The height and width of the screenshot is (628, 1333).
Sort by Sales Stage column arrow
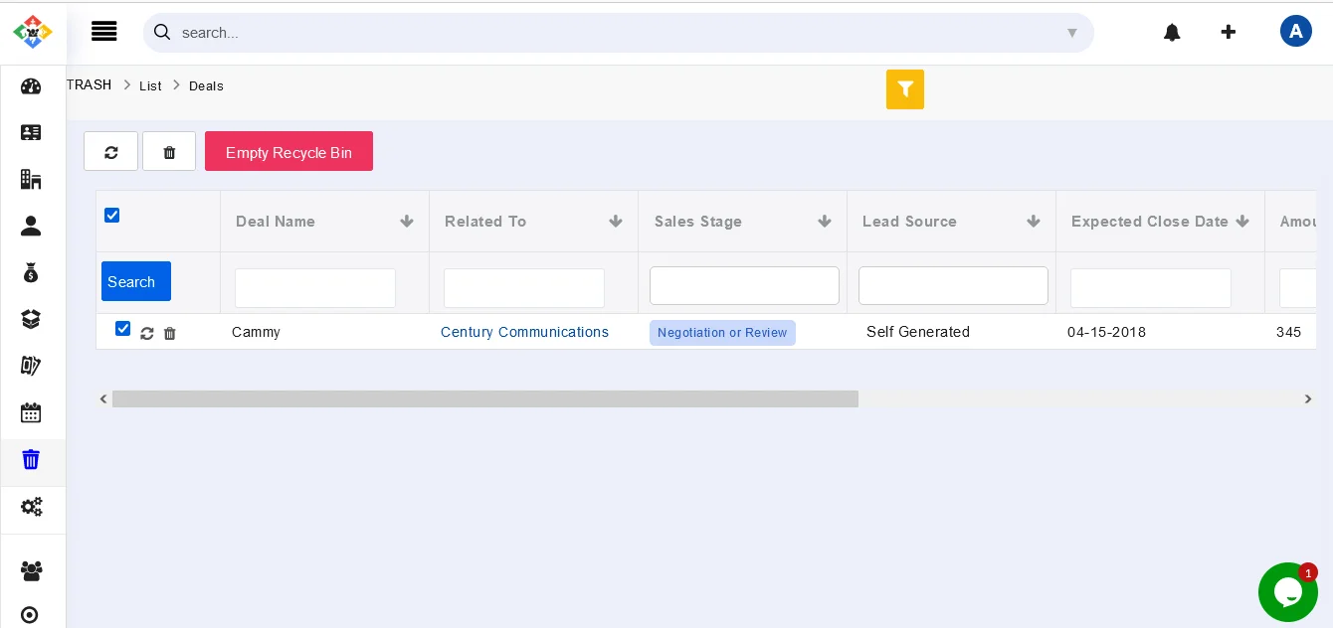point(824,222)
